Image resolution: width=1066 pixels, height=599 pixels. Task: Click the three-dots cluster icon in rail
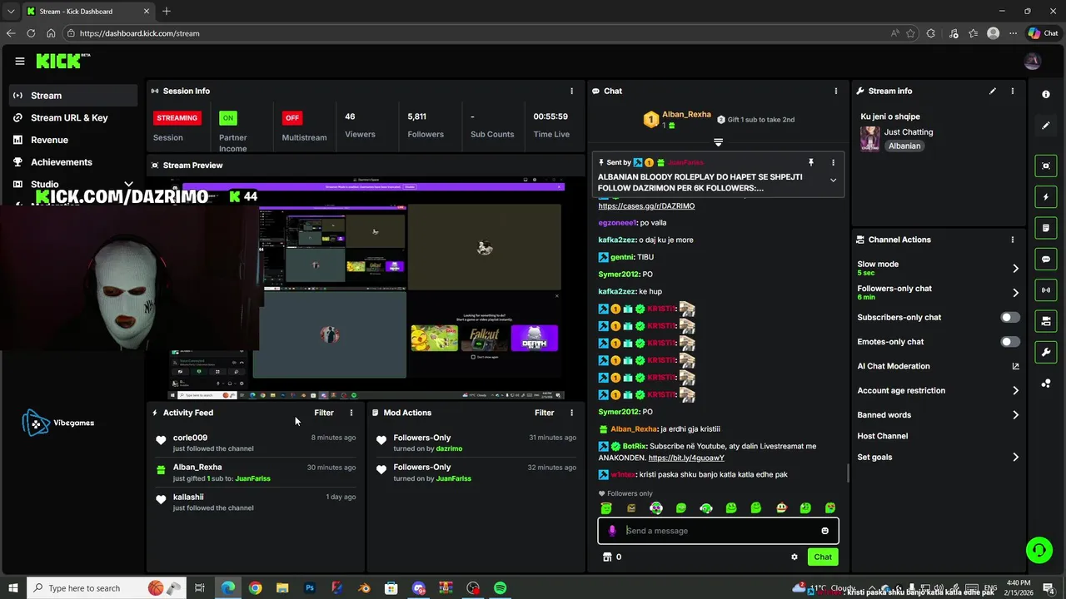click(x=1046, y=384)
